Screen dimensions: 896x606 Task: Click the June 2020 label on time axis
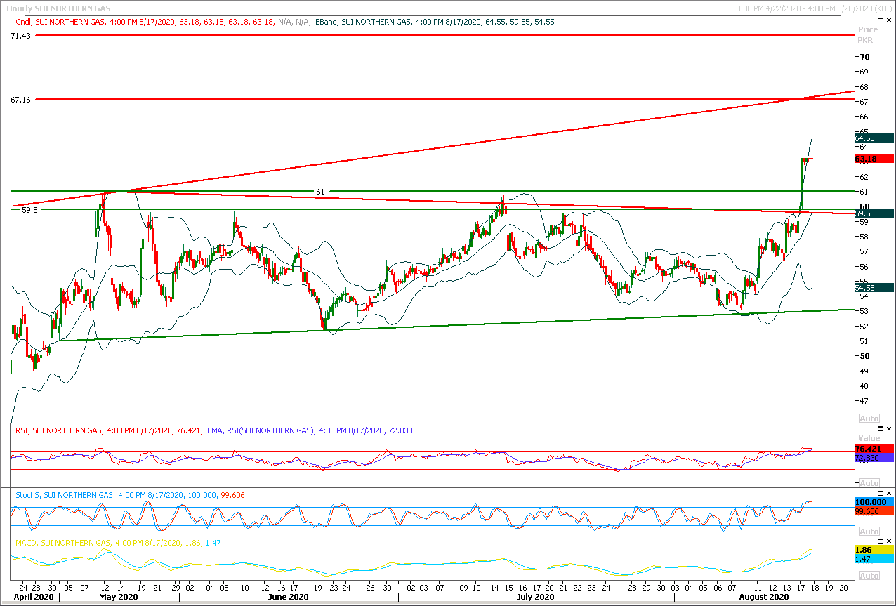tap(289, 597)
